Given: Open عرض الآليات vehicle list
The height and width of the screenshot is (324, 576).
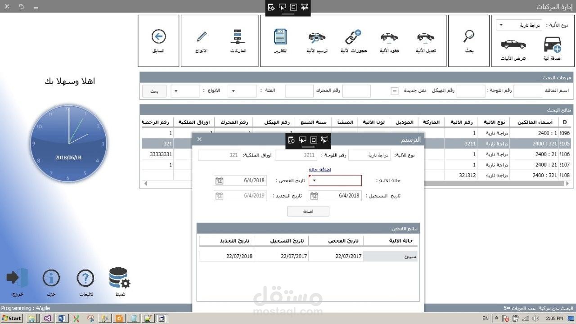Looking at the screenshot, I should (x=513, y=44).
